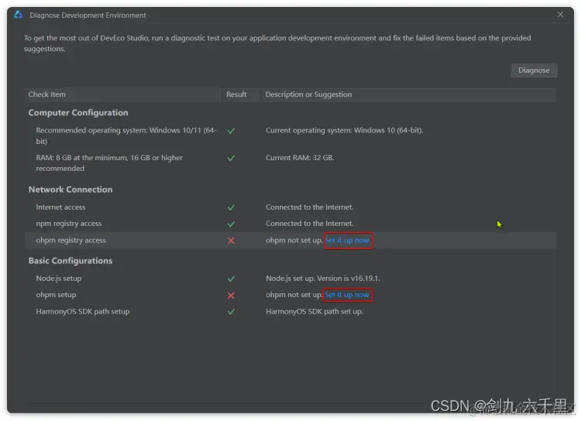Click green checkmark for npm registry access
Viewport: 581px width, 421px height.
231,224
